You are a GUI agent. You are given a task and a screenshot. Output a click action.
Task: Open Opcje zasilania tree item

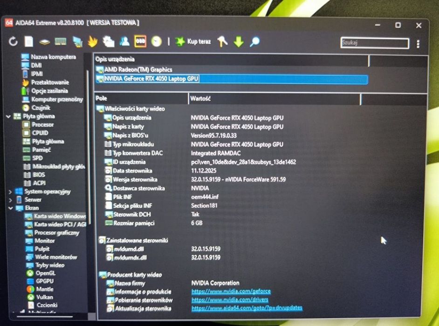(x=45, y=91)
